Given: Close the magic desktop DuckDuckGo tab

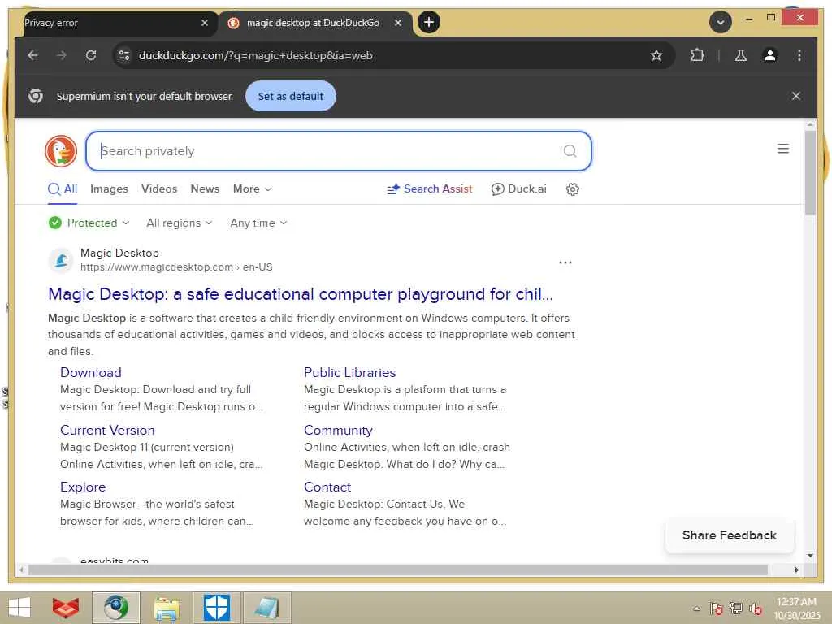Looking at the screenshot, I should (x=398, y=23).
